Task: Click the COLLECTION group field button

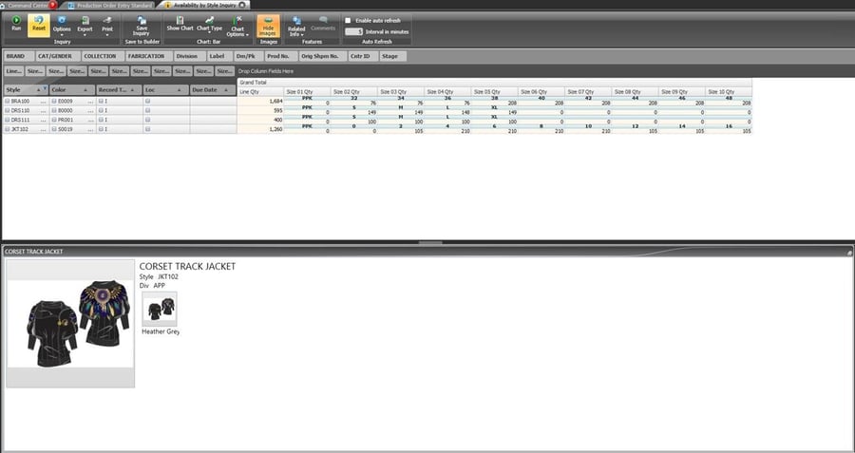Action: coord(99,56)
